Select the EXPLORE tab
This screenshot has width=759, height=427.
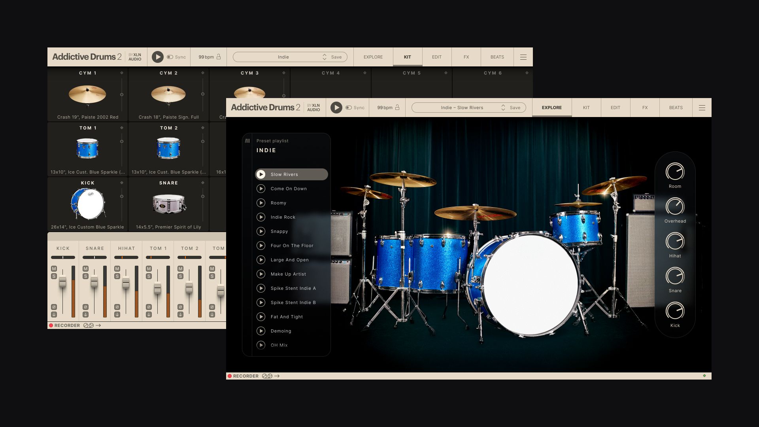[x=551, y=108]
